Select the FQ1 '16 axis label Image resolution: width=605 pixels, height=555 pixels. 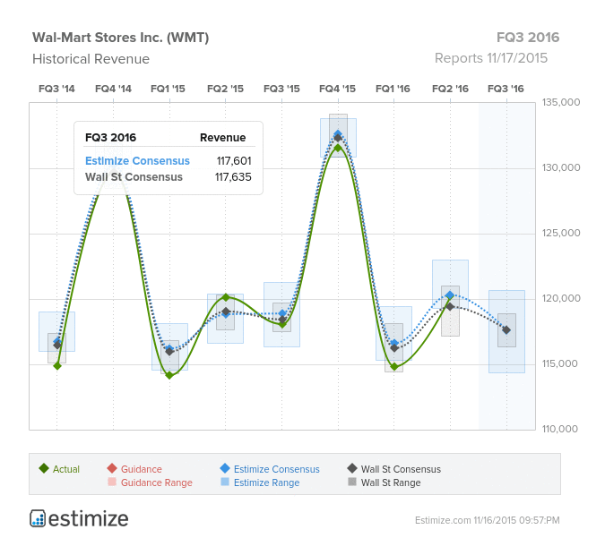click(x=393, y=89)
